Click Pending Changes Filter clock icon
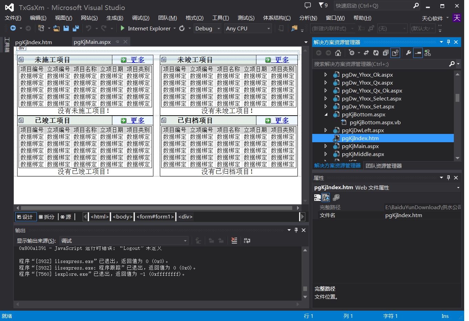Screen dimensions: 469x321 point(351,53)
